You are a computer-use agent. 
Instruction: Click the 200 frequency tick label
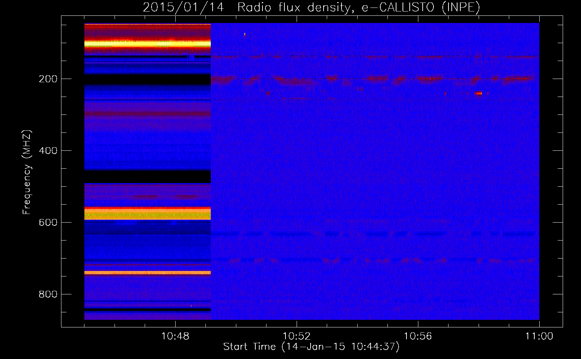click(48, 79)
